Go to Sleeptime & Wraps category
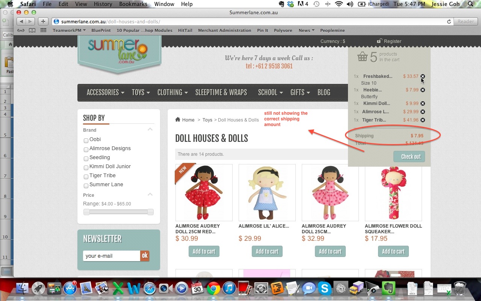The image size is (481, 301). pos(221,93)
